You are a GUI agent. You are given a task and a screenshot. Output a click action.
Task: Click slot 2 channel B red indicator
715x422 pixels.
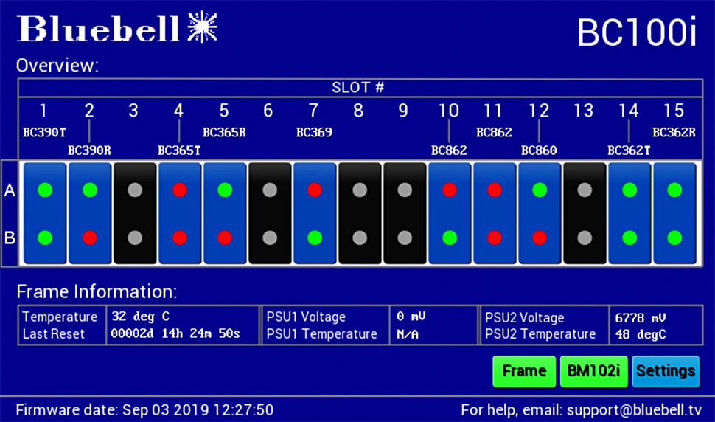pyautogui.click(x=90, y=238)
